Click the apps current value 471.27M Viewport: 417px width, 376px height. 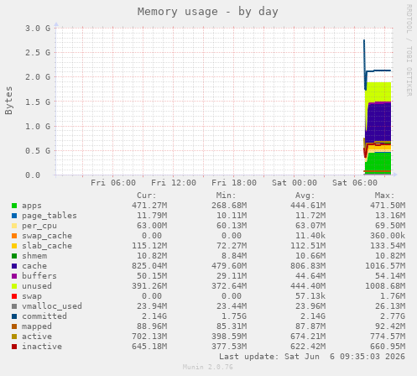click(149, 206)
